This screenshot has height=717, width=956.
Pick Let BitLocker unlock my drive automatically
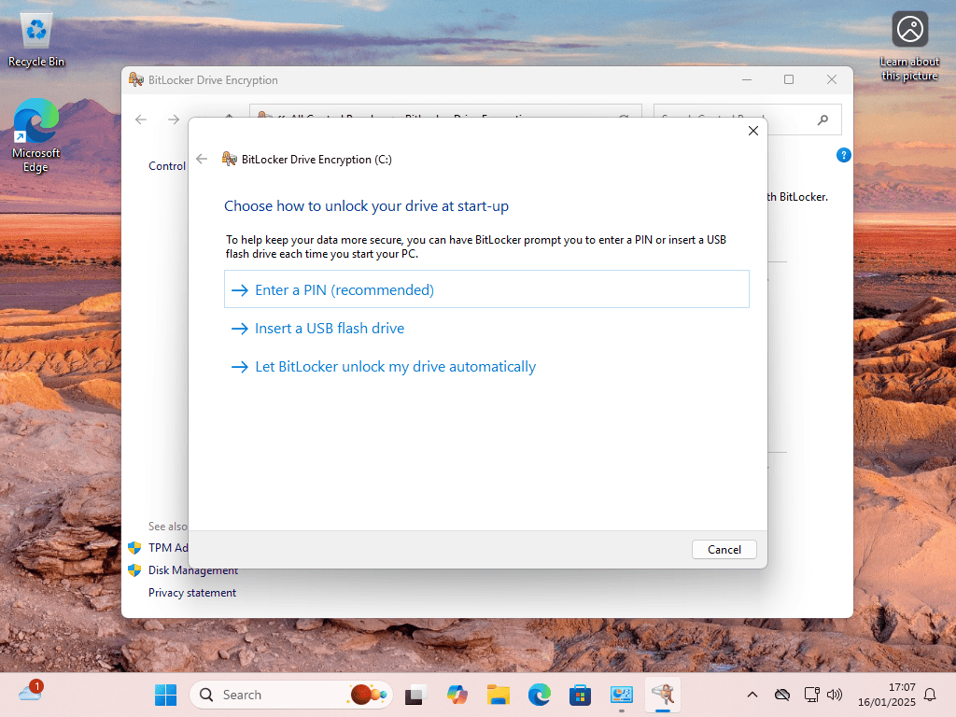pos(395,367)
